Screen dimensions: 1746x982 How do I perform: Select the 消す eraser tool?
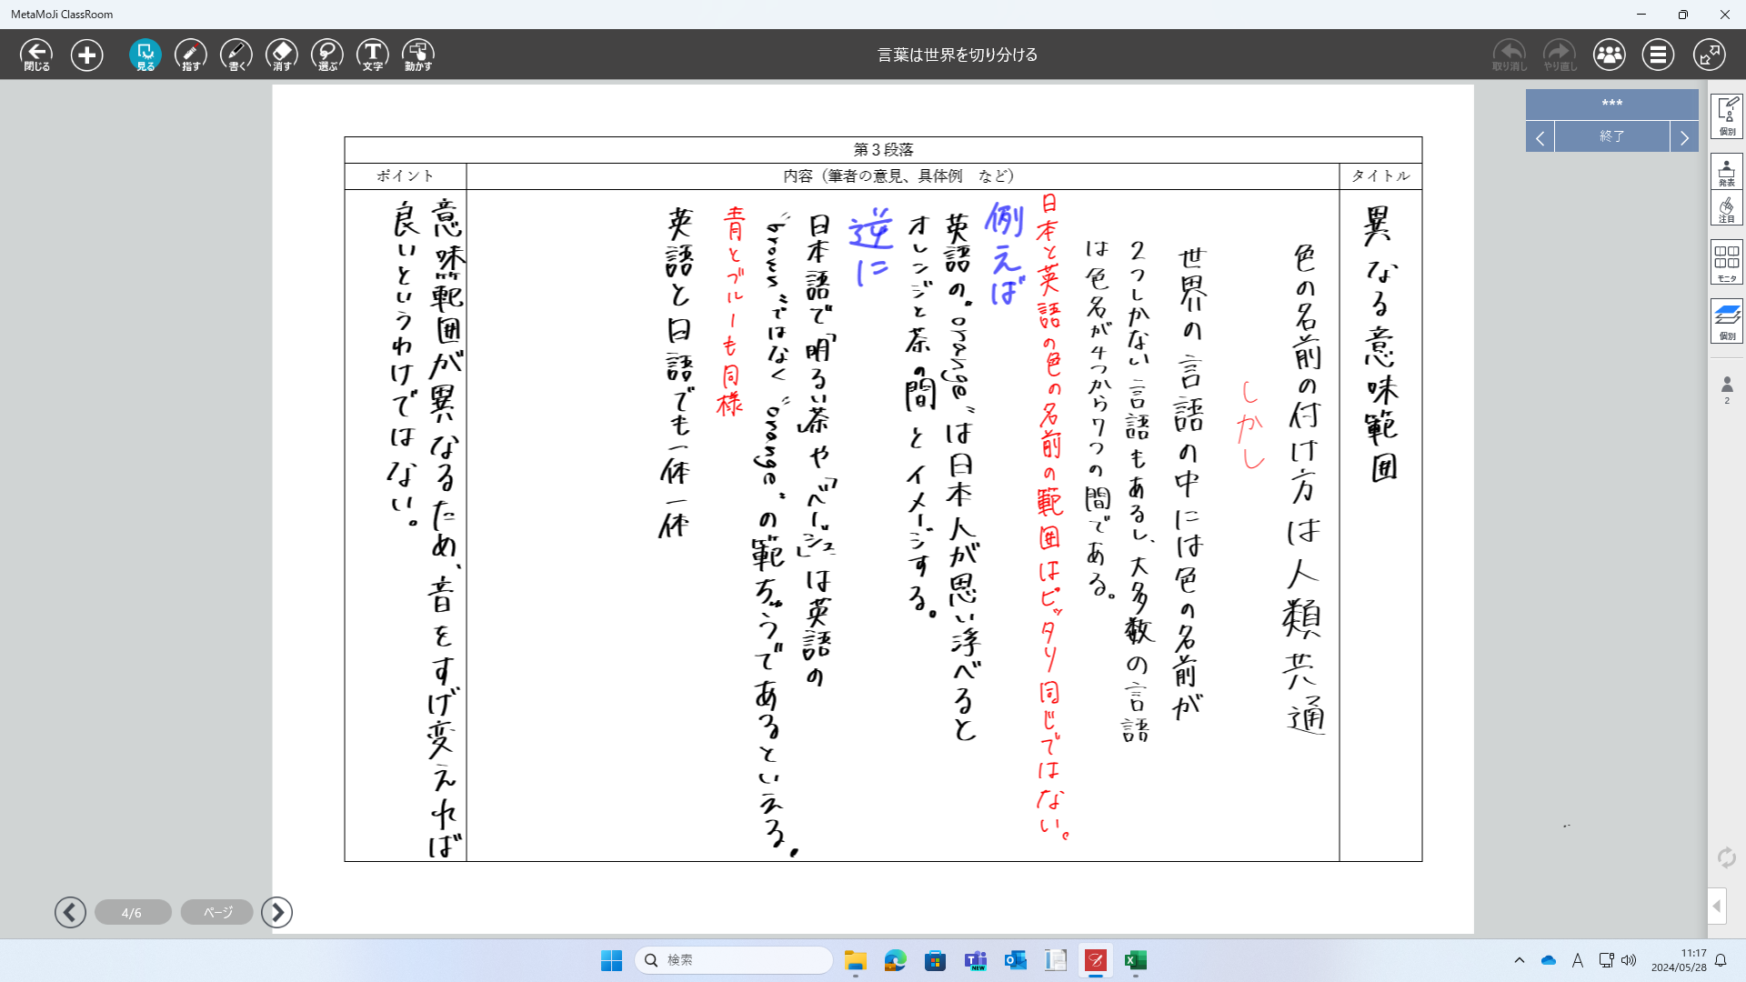click(x=282, y=55)
